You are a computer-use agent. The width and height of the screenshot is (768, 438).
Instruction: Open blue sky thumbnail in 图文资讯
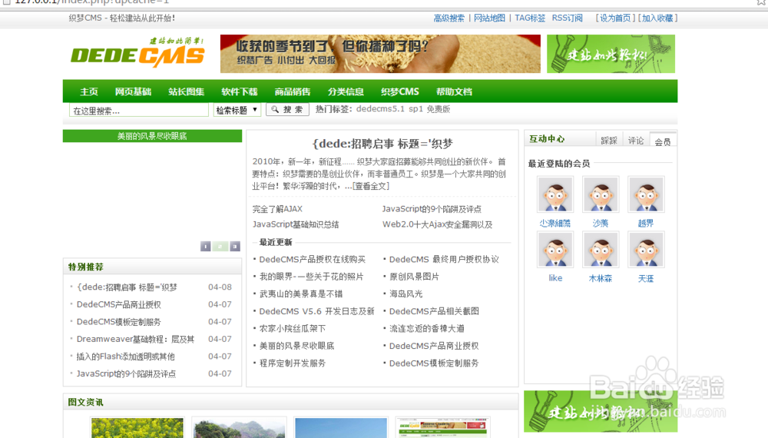pyautogui.click(x=342, y=428)
